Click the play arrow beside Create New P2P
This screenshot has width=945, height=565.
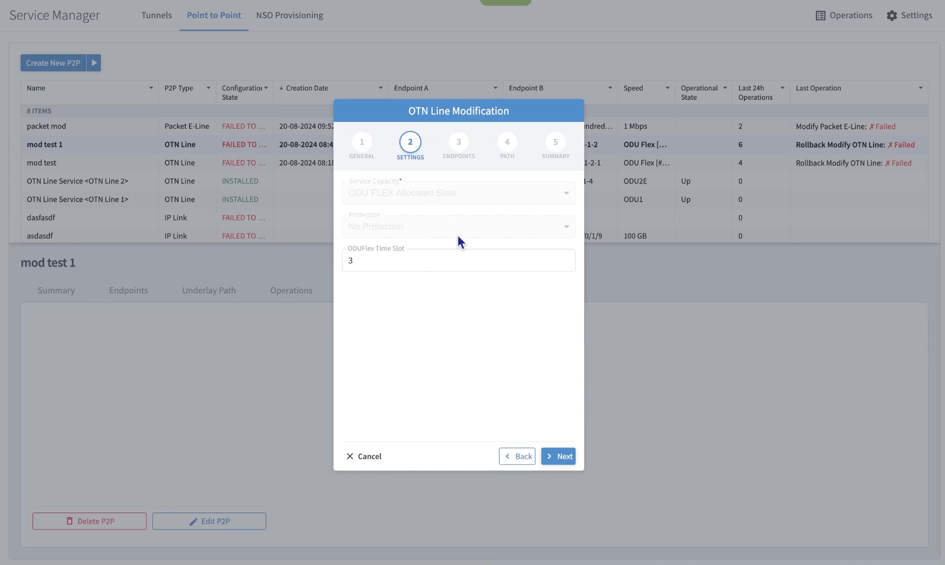point(94,63)
